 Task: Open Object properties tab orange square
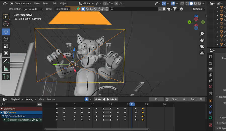click(x=210, y=101)
